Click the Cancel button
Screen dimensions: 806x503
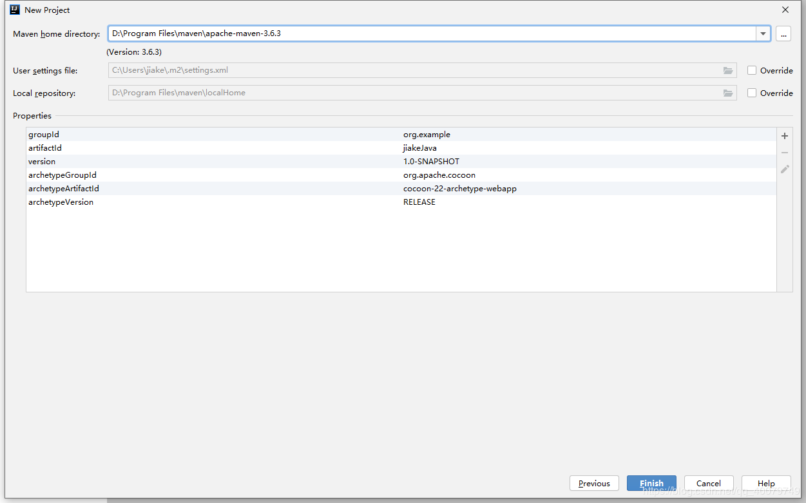click(x=708, y=483)
